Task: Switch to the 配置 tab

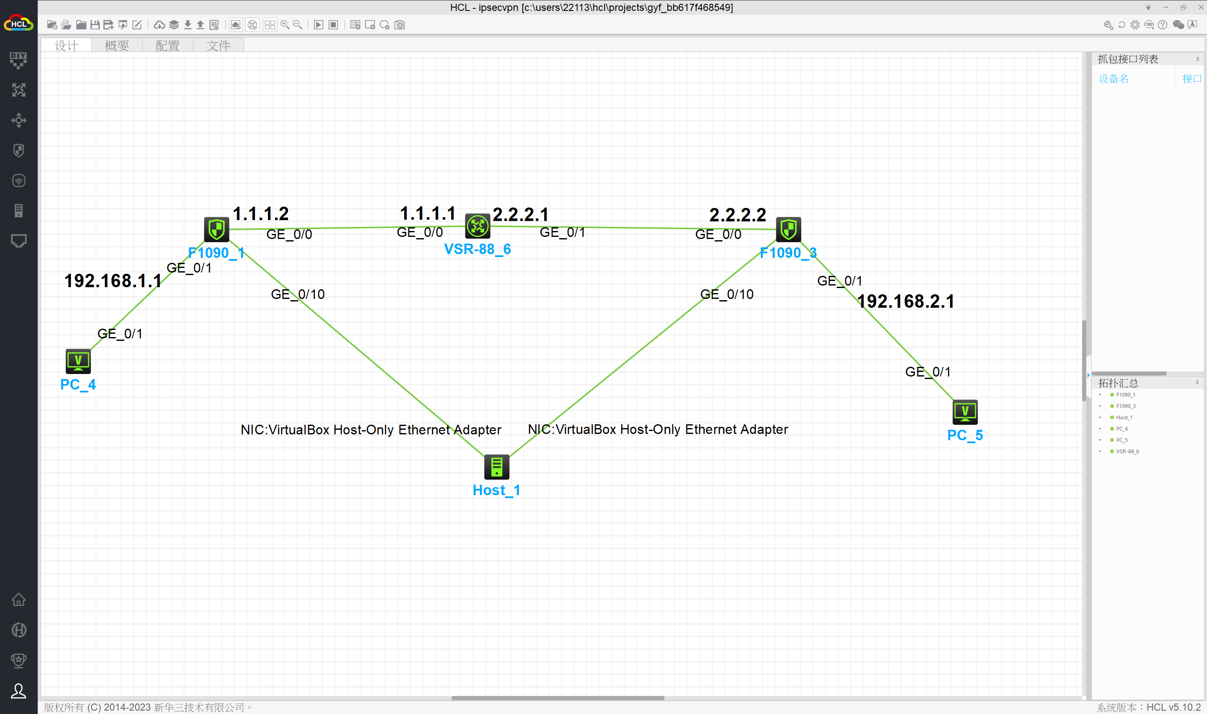Action: coord(167,46)
